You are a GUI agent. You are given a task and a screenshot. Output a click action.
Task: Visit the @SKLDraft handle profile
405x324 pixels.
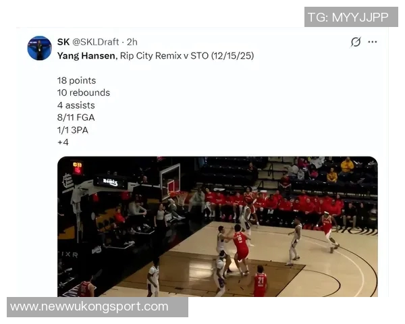click(96, 42)
